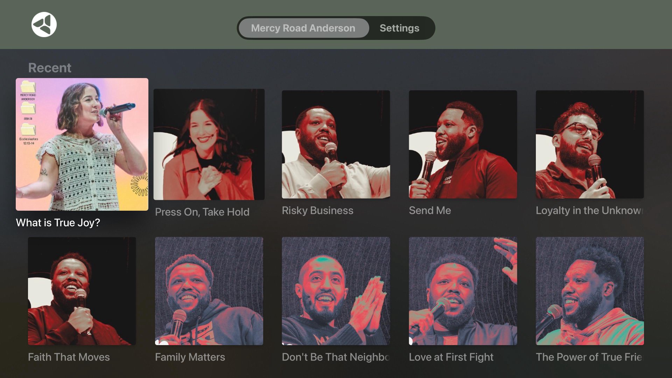Click the Press On, Take Hold title
The image size is (672, 378).
coord(202,212)
